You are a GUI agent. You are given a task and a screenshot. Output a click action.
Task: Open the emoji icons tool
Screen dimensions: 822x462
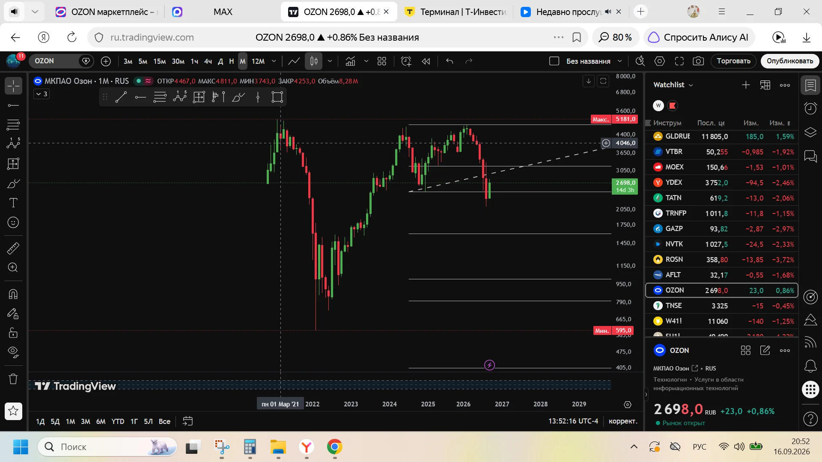coord(13,222)
